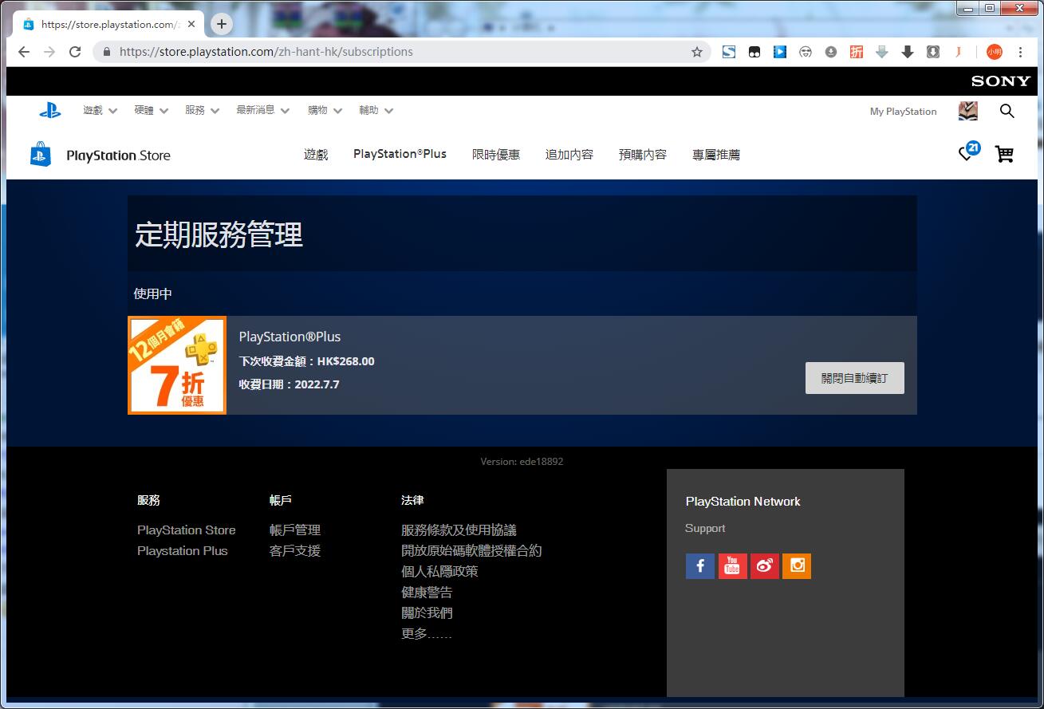Open the orange 小明 Chrome profile avatar
This screenshot has width=1044, height=709.
[994, 52]
